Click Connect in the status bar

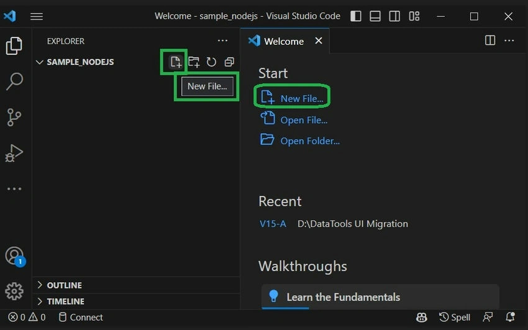[x=81, y=317]
